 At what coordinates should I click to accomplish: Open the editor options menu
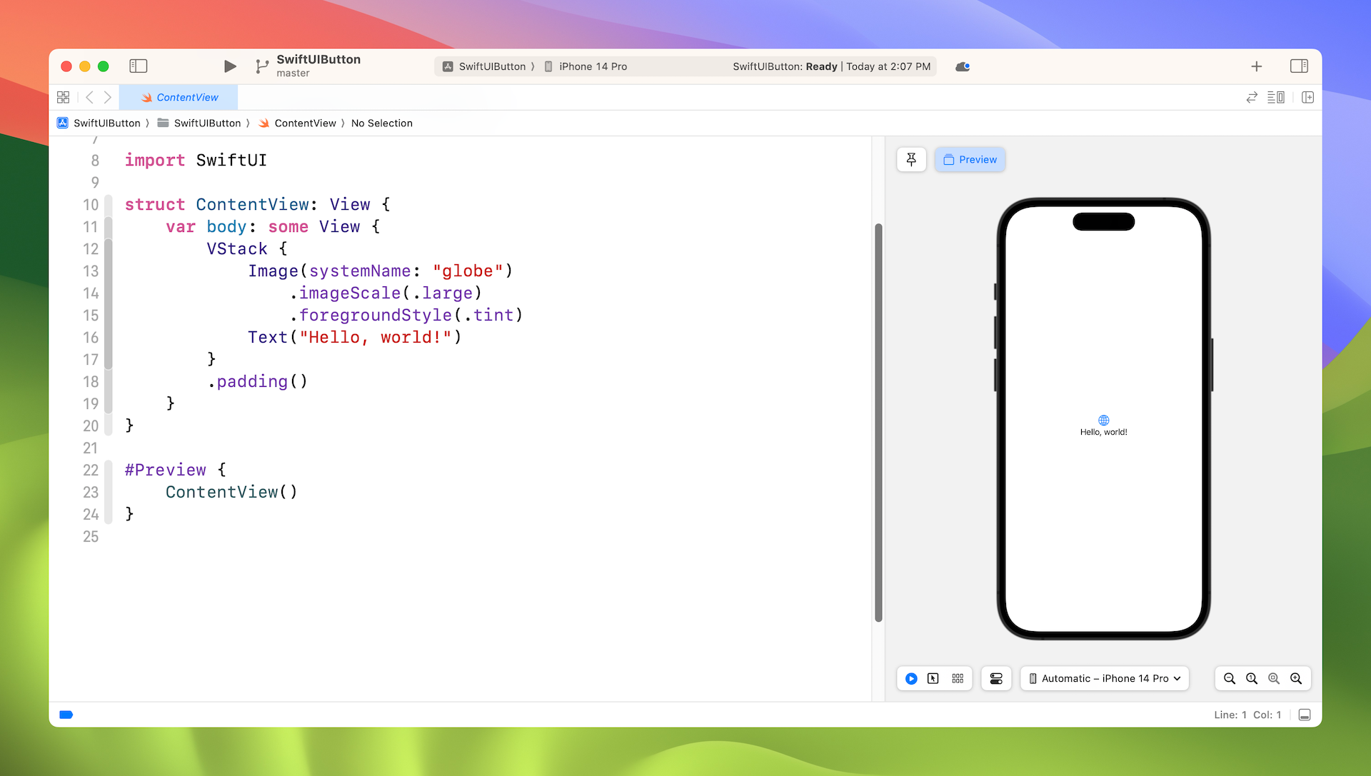tap(1276, 97)
